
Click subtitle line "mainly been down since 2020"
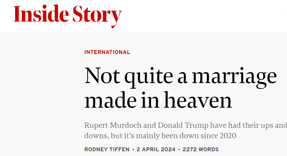pos(186,136)
